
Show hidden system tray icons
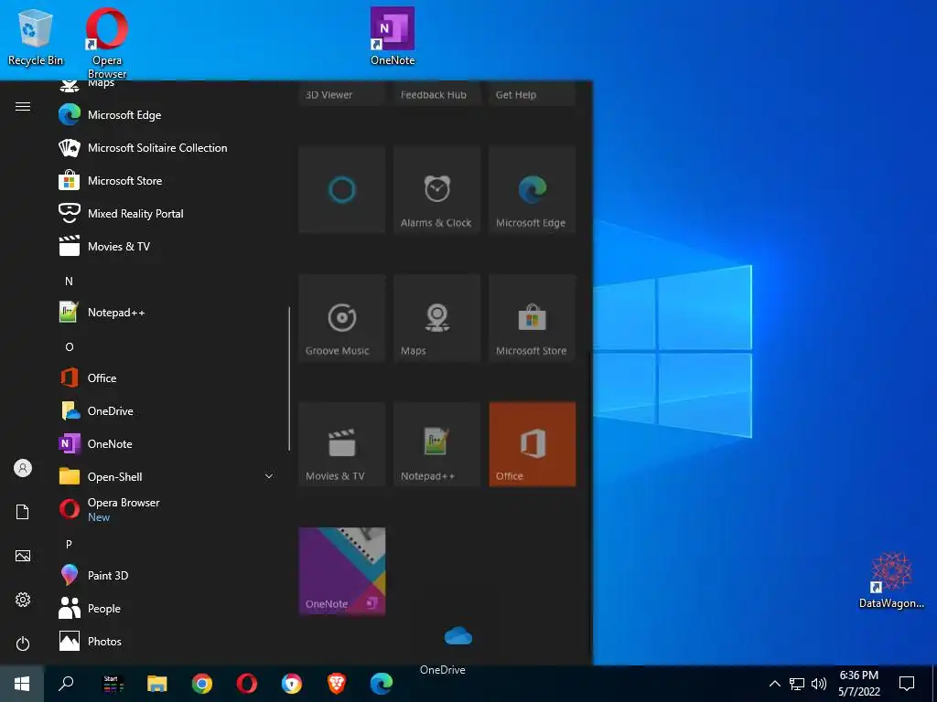pyautogui.click(x=774, y=684)
